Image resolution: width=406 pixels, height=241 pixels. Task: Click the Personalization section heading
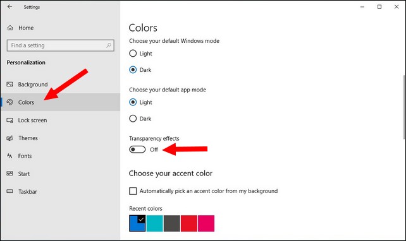(x=26, y=62)
